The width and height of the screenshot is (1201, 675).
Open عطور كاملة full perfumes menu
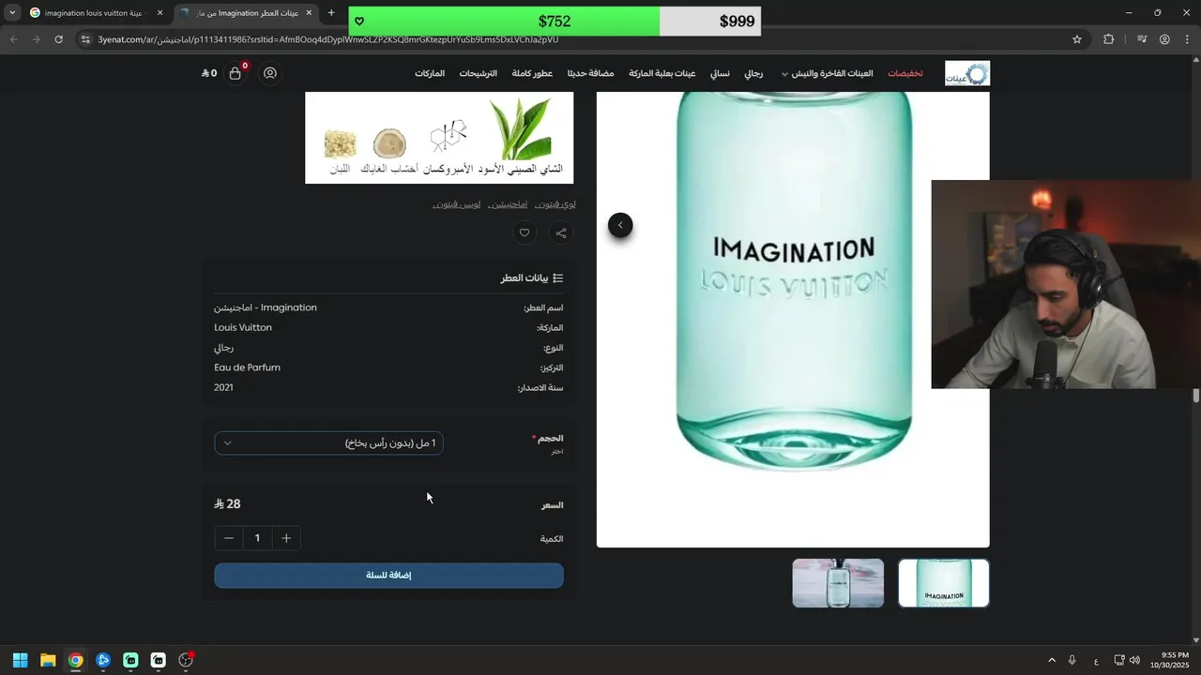tap(532, 73)
